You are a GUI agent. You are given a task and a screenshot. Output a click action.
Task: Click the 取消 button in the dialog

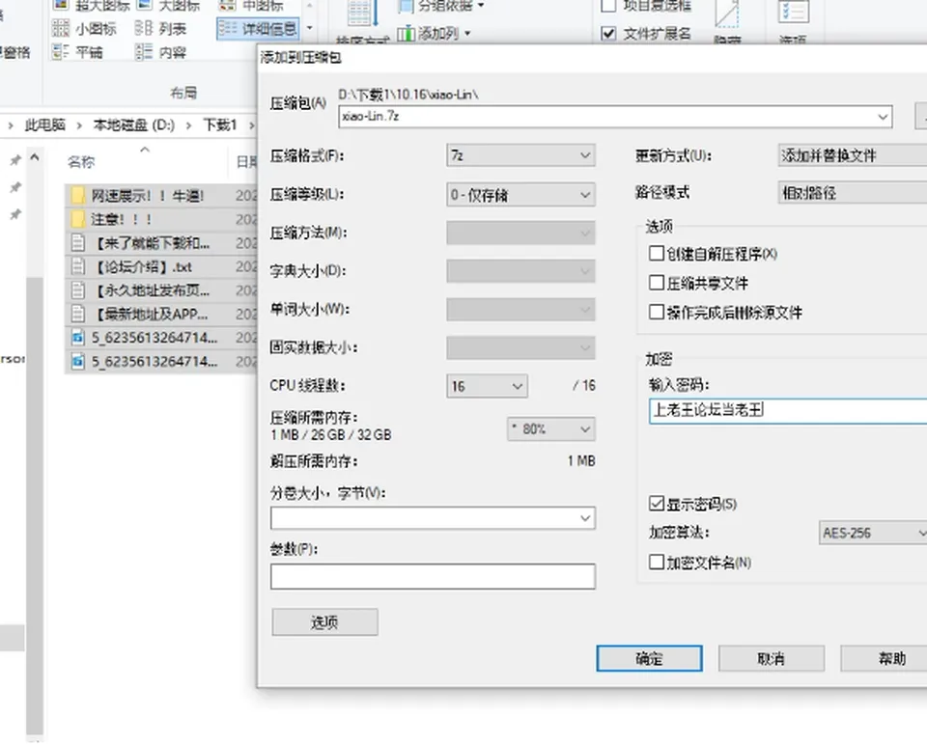(771, 658)
